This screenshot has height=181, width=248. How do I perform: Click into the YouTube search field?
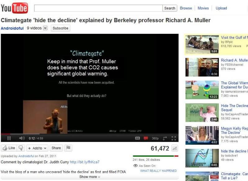click(98, 8)
